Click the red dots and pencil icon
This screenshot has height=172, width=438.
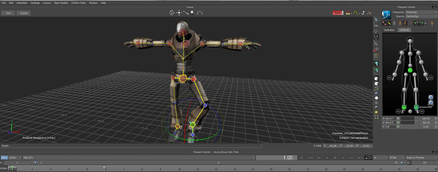(x=387, y=24)
